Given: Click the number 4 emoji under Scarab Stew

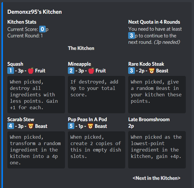Looking at the screenshot, I should (x=11, y=126).
